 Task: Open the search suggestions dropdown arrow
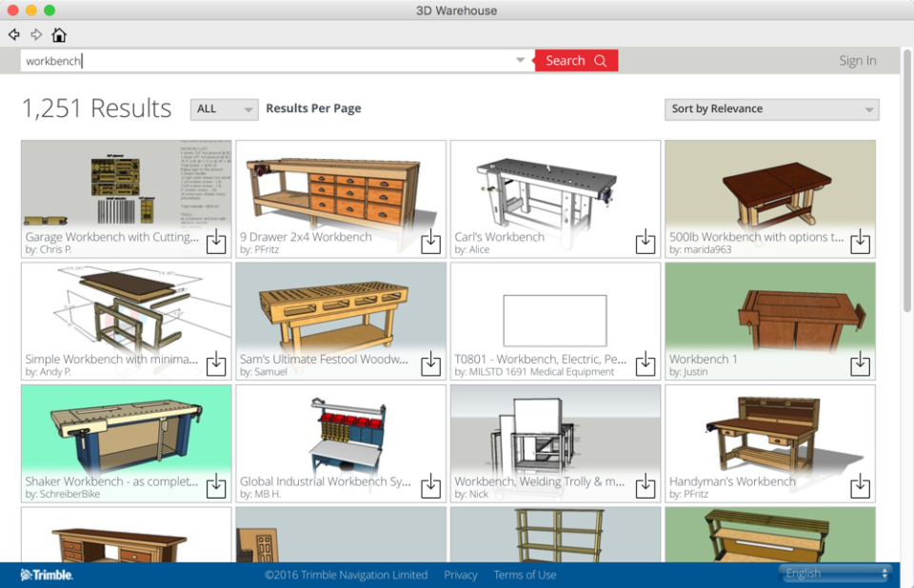520,59
